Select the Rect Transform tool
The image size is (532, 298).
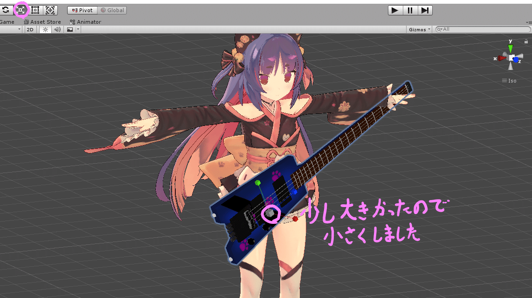point(35,10)
